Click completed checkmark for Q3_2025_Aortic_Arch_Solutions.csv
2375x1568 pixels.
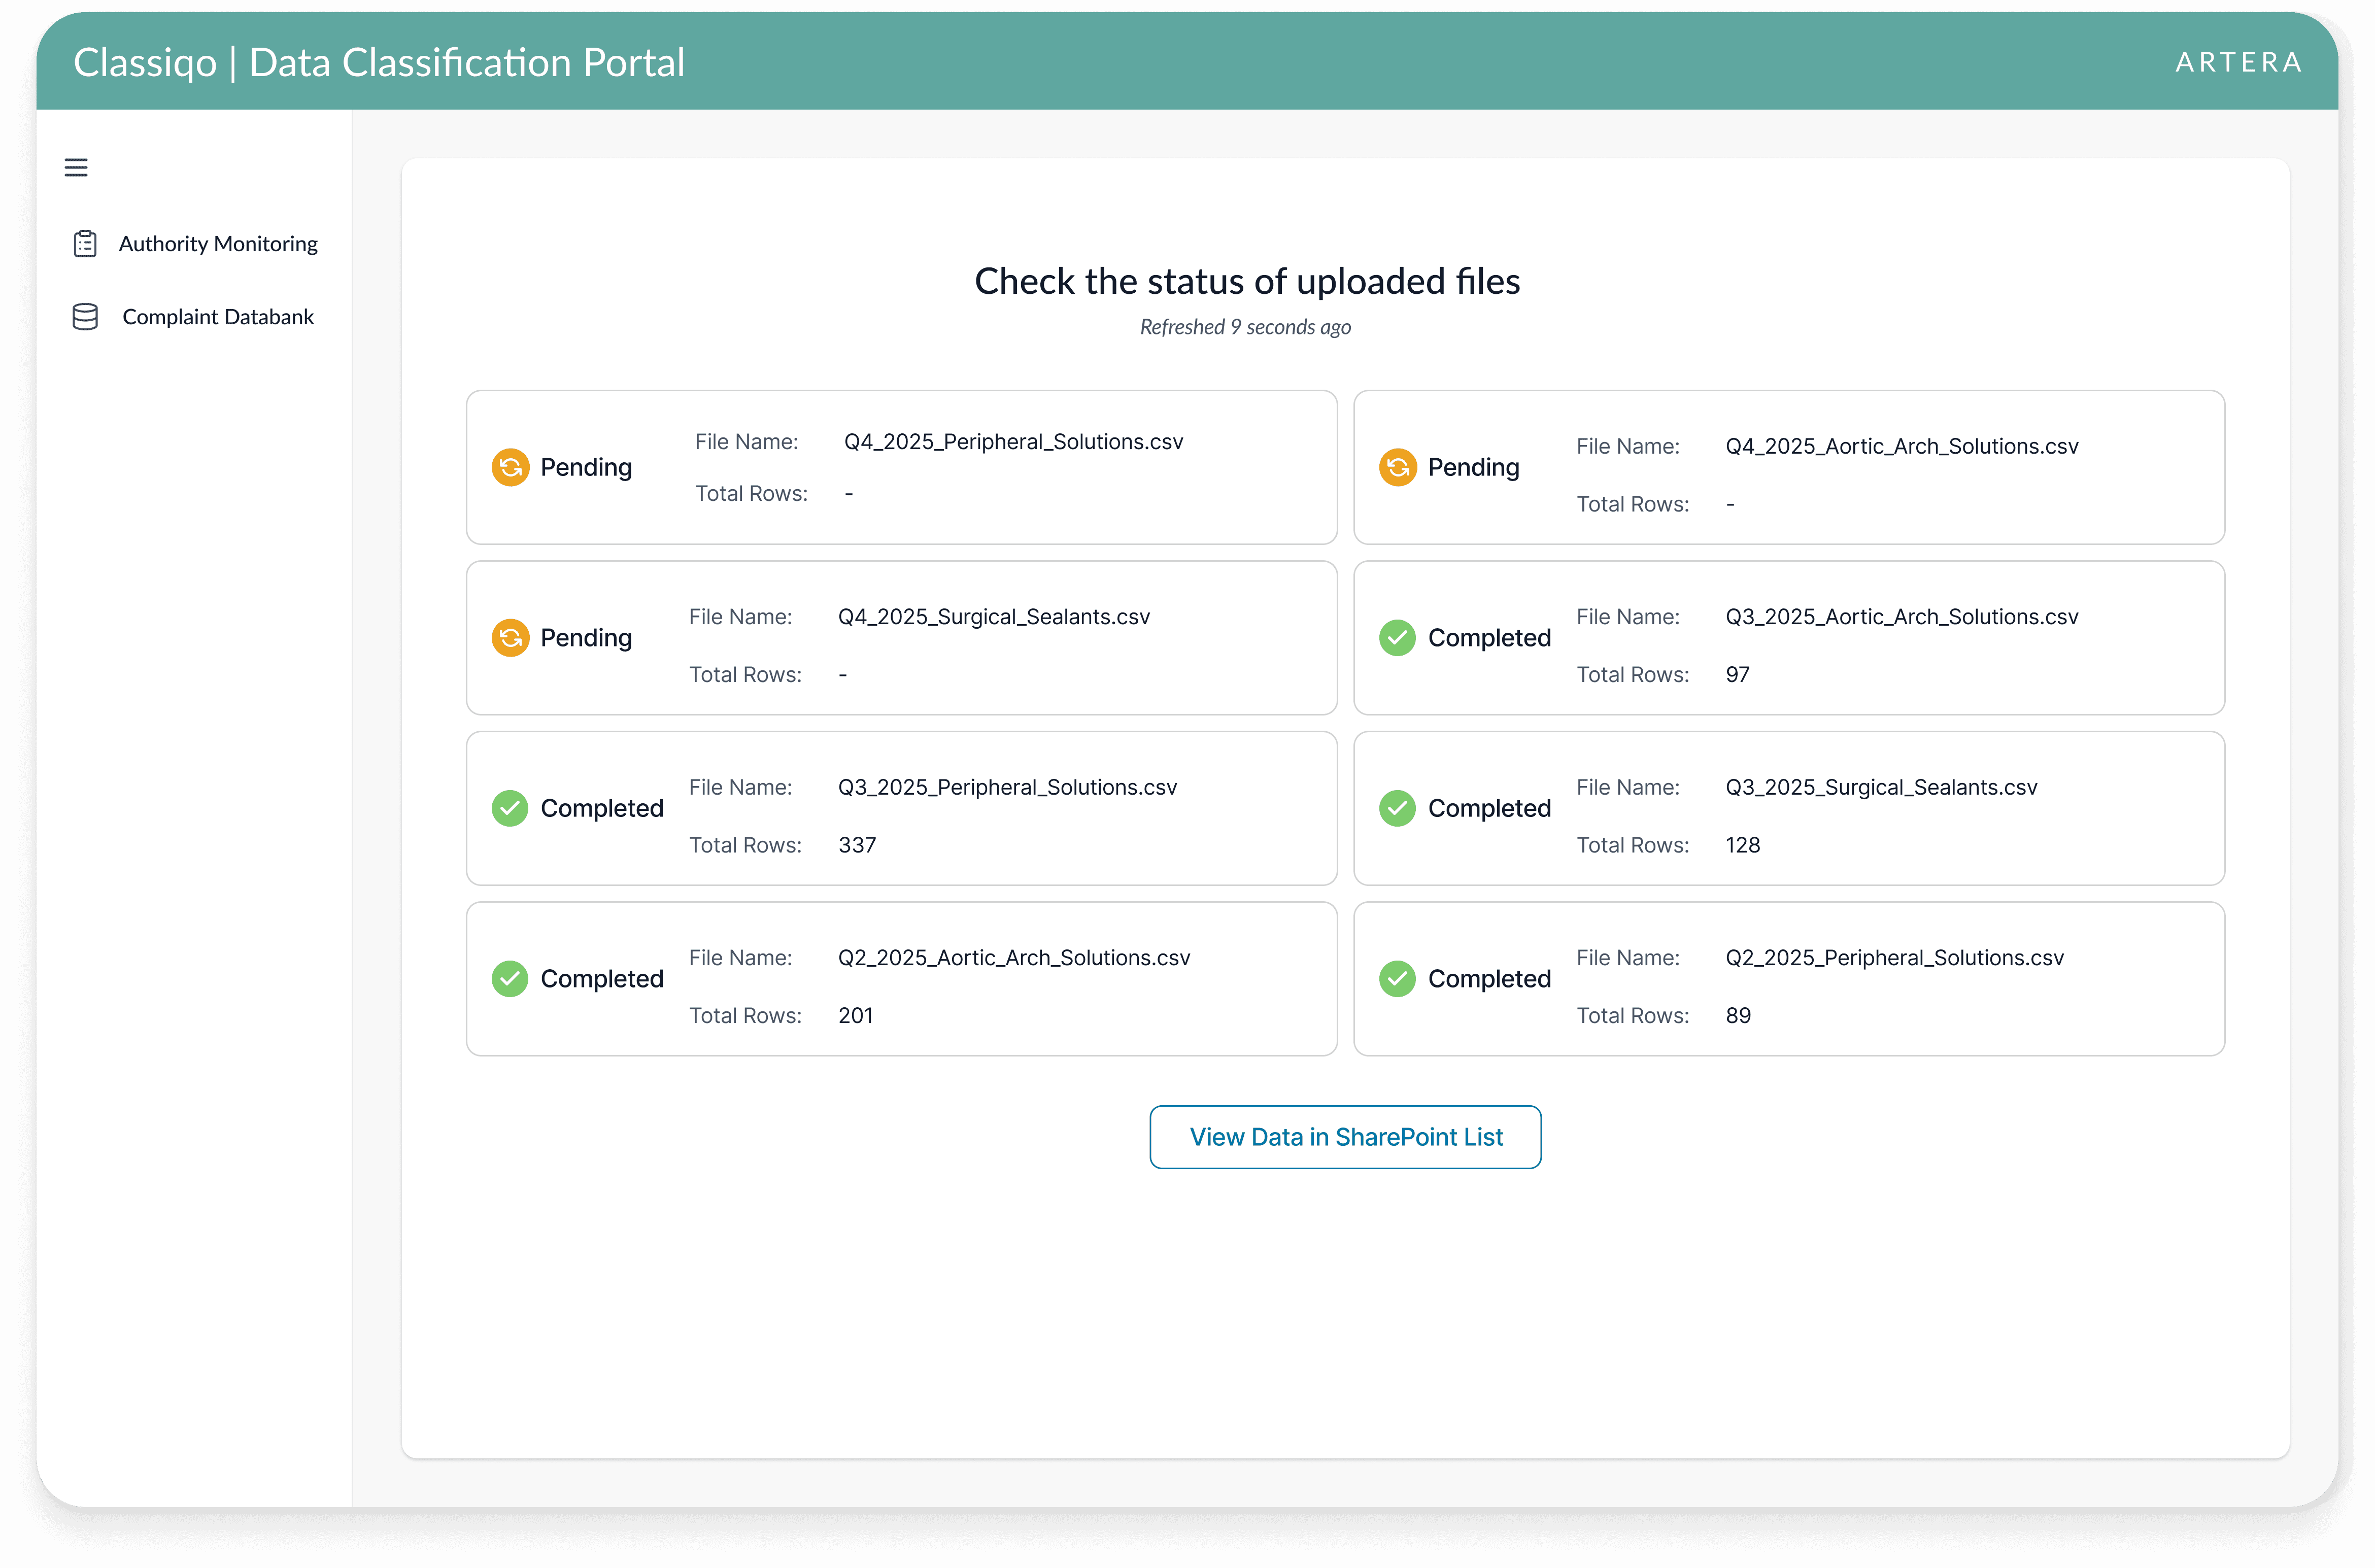(1397, 638)
